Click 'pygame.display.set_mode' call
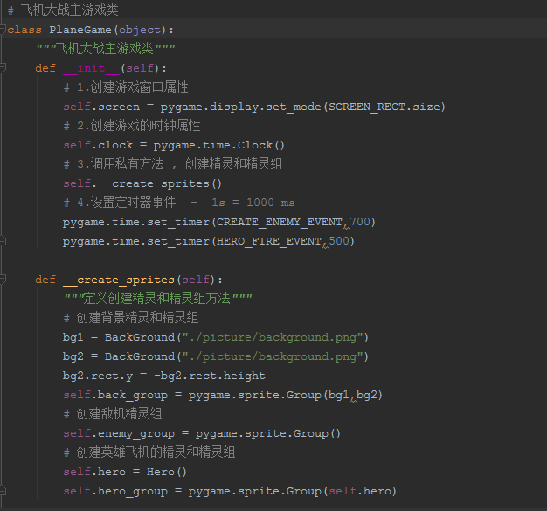The width and height of the screenshot is (547, 511). coord(240,107)
